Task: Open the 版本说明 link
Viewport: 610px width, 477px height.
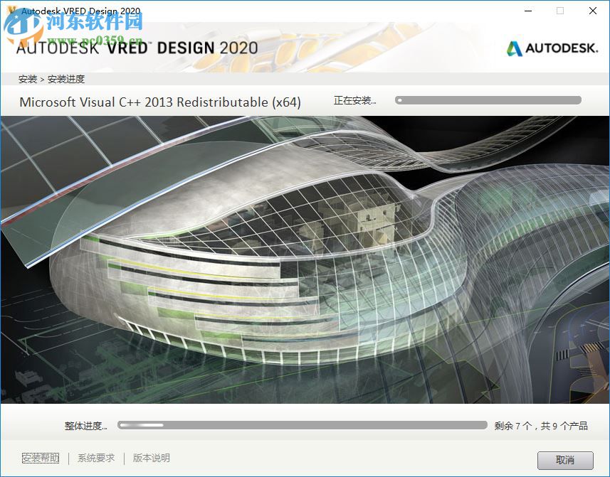Action: point(150,458)
